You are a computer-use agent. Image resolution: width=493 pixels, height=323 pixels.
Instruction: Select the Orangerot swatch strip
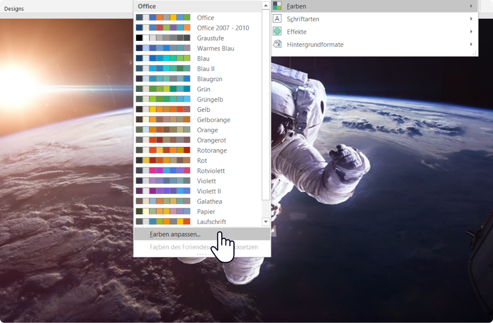click(x=163, y=140)
